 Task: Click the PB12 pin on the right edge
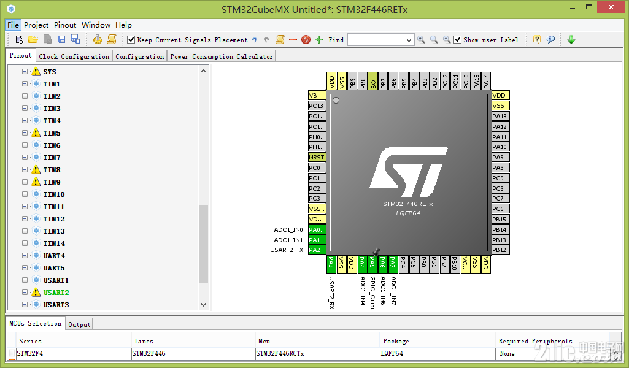coord(500,250)
